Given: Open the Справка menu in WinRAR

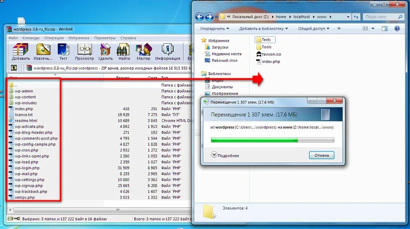Looking at the screenshot, I should (128, 38).
